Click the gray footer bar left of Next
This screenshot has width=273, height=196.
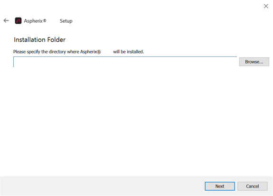tap(103, 186)
